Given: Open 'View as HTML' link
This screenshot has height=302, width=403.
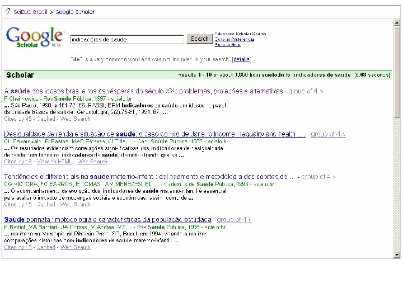Looking at the screenshot, I should coord(54,162).
